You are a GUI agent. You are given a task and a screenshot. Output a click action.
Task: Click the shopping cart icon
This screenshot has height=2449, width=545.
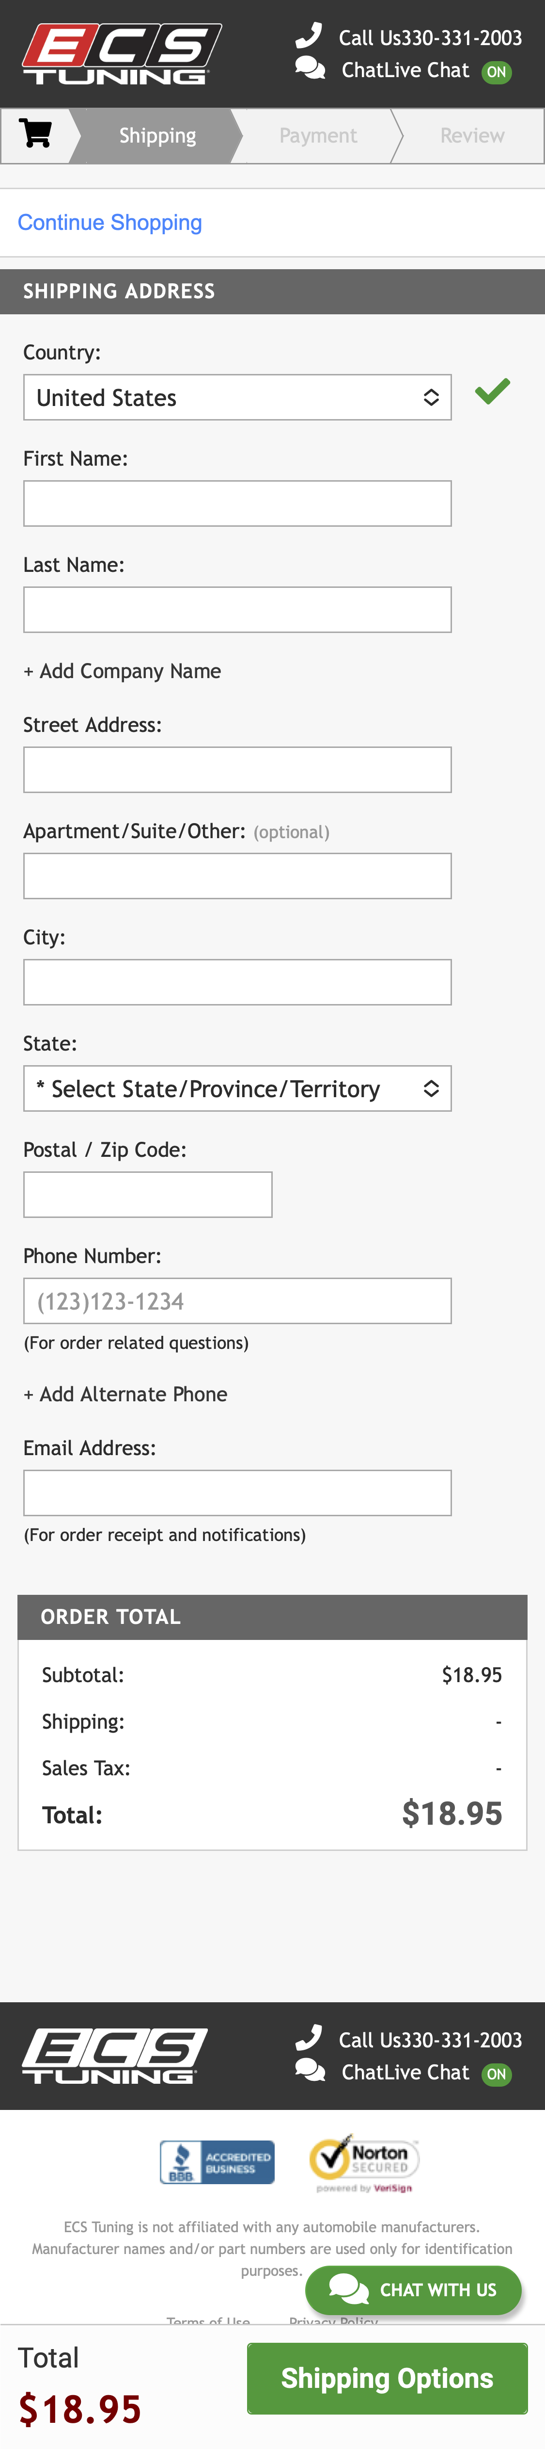pyautogui.click(x=35, y=134)
